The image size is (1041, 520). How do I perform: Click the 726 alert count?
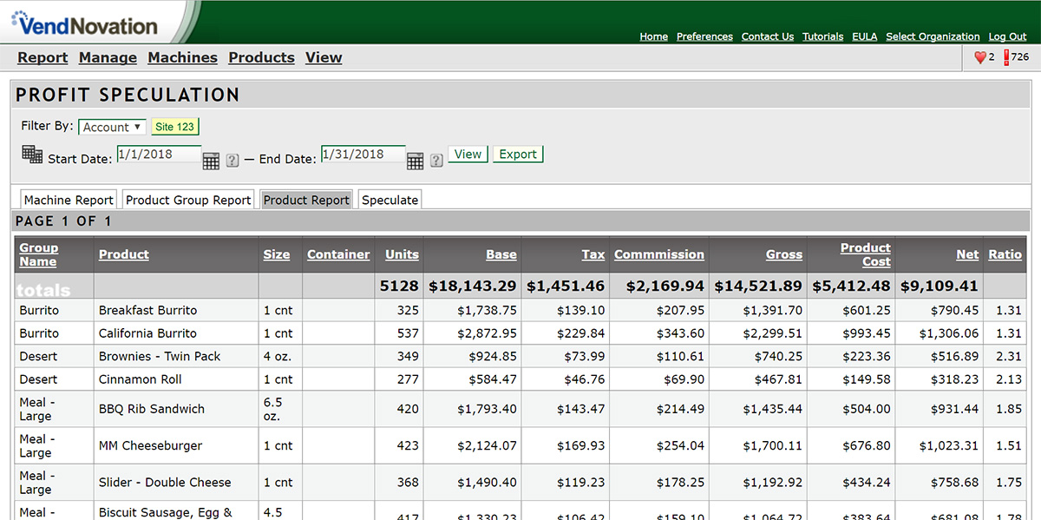click(x=1020, y=57)
